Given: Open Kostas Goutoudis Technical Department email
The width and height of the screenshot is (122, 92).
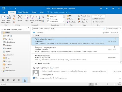Looking at the screenshot, I should point(75,58).
